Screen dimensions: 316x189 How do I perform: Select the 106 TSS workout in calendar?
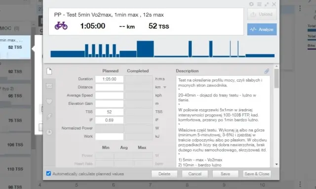pyautogui.click(x=15, y=145)
